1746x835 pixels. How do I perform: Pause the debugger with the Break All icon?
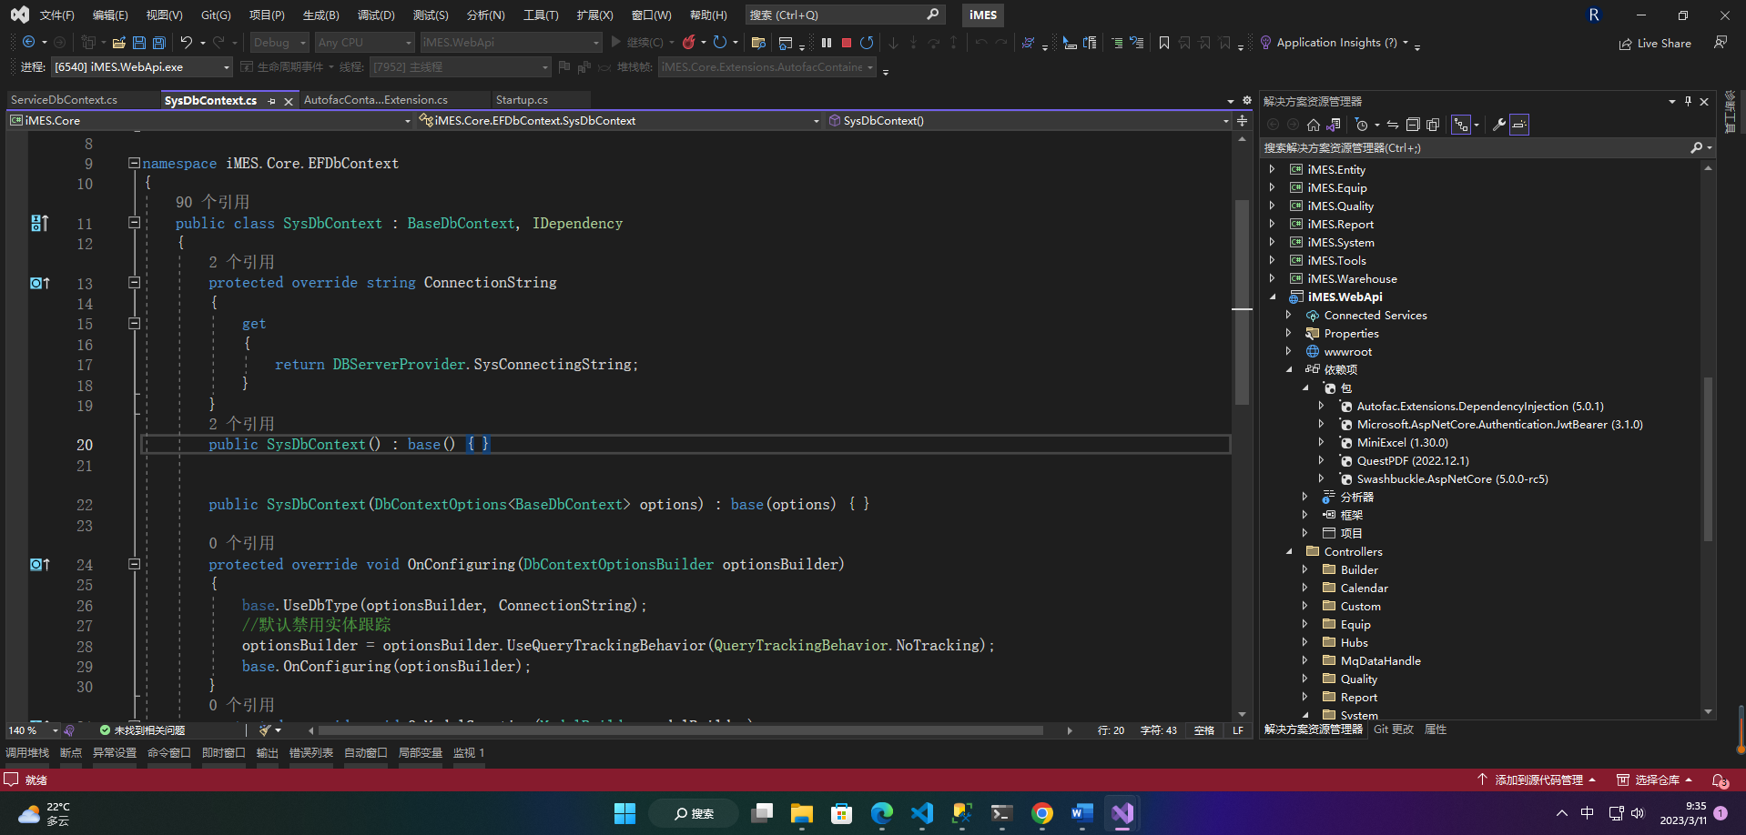pyautogui.click(x=827, y=43)
